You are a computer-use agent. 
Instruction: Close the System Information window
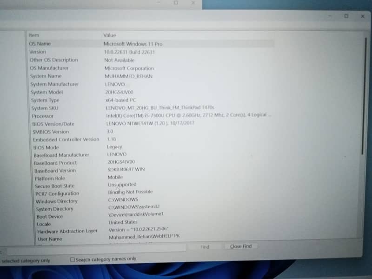pyautogui.click(x=363, y=16)
